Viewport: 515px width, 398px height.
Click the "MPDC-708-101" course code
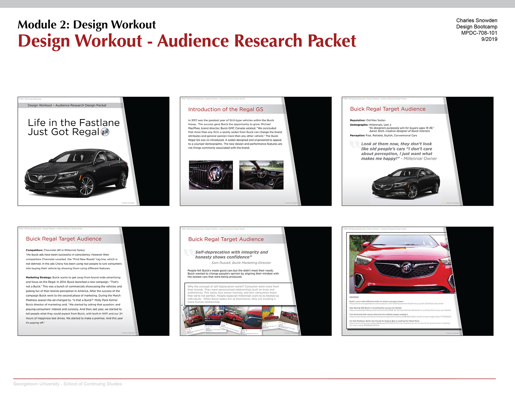click(479, 33)
